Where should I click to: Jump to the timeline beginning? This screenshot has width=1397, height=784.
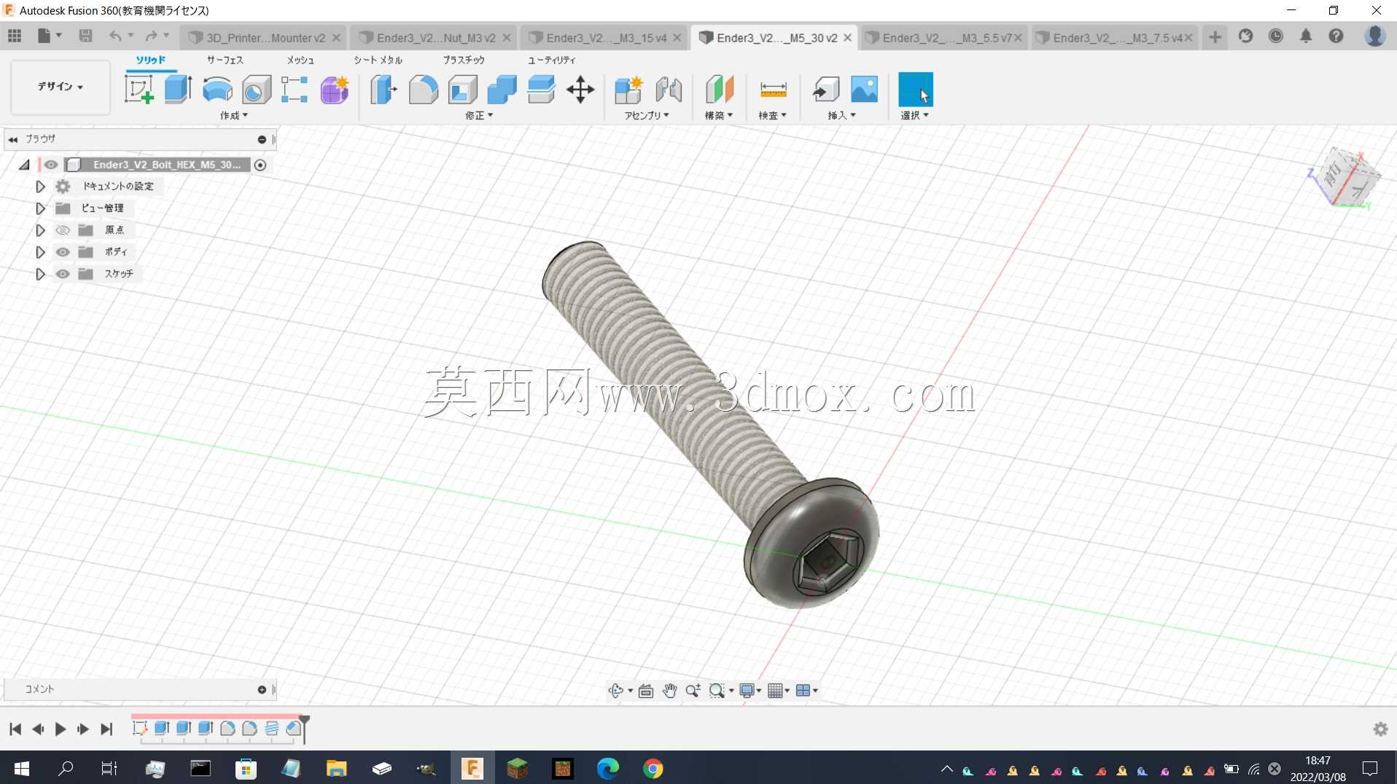tap(15, 729)
